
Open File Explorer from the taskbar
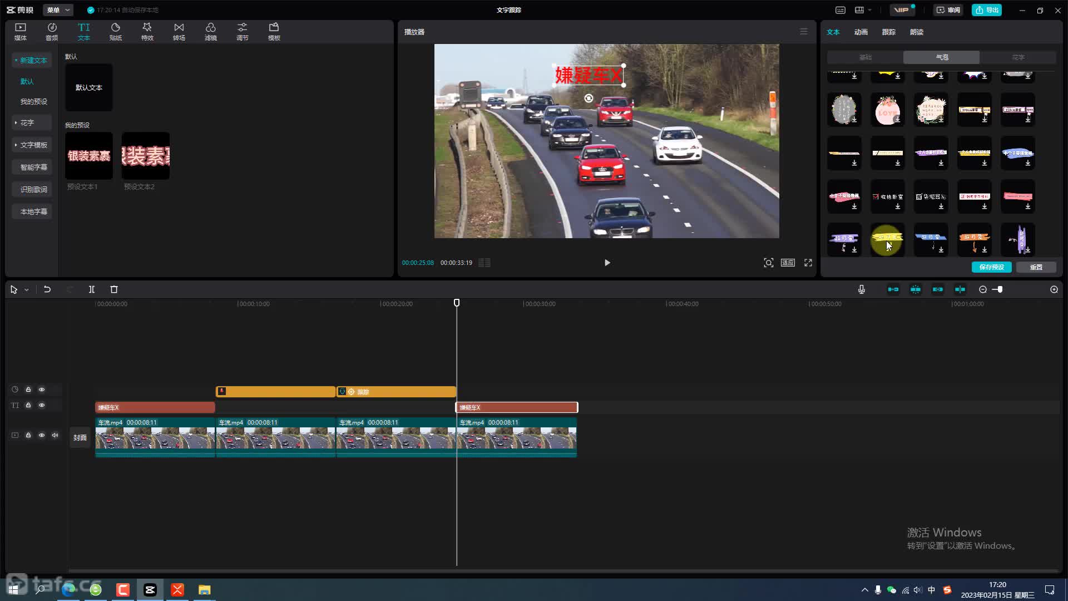[205, 590]
